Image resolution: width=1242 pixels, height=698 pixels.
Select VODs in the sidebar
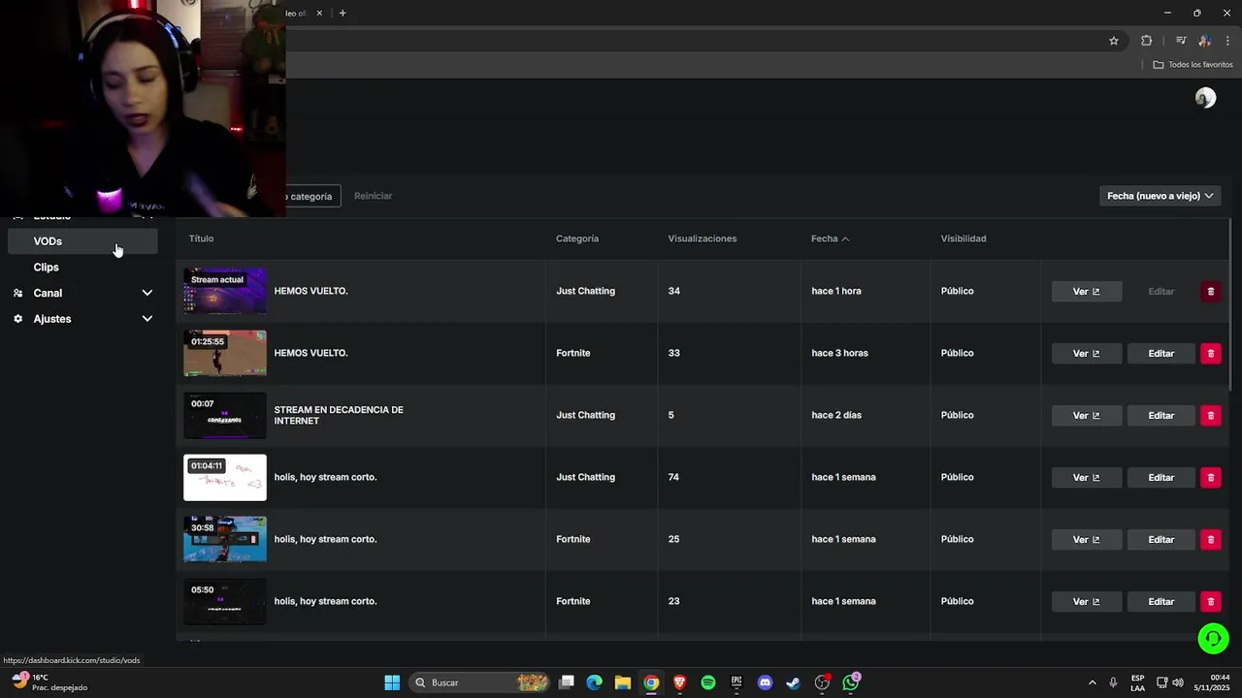pos(82,241)
